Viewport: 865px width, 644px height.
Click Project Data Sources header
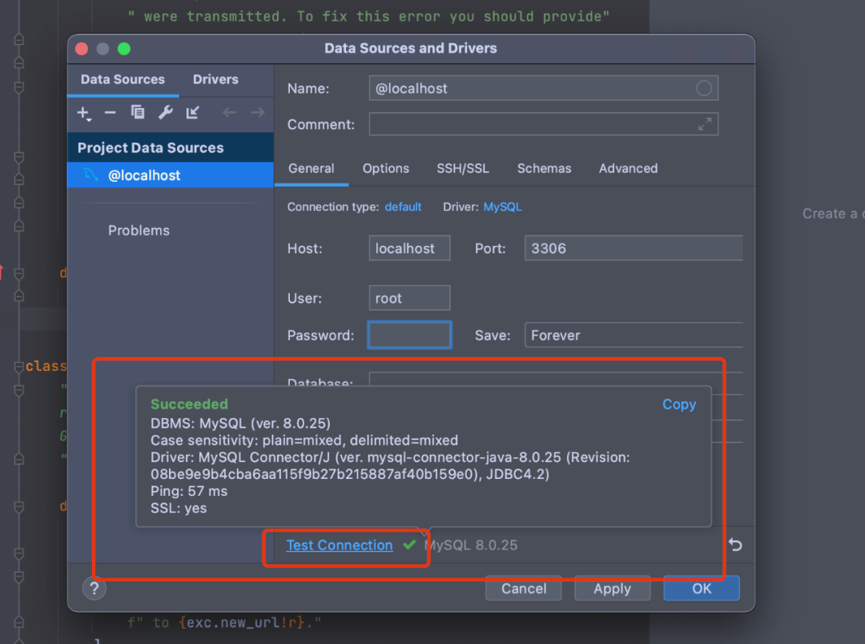click(171, 147)
